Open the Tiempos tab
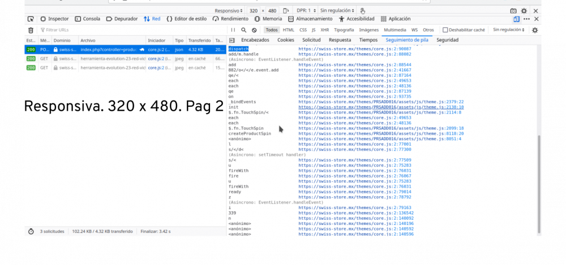Screen dimensions: 566x265 pyautogui.click(x=368, y=40)
